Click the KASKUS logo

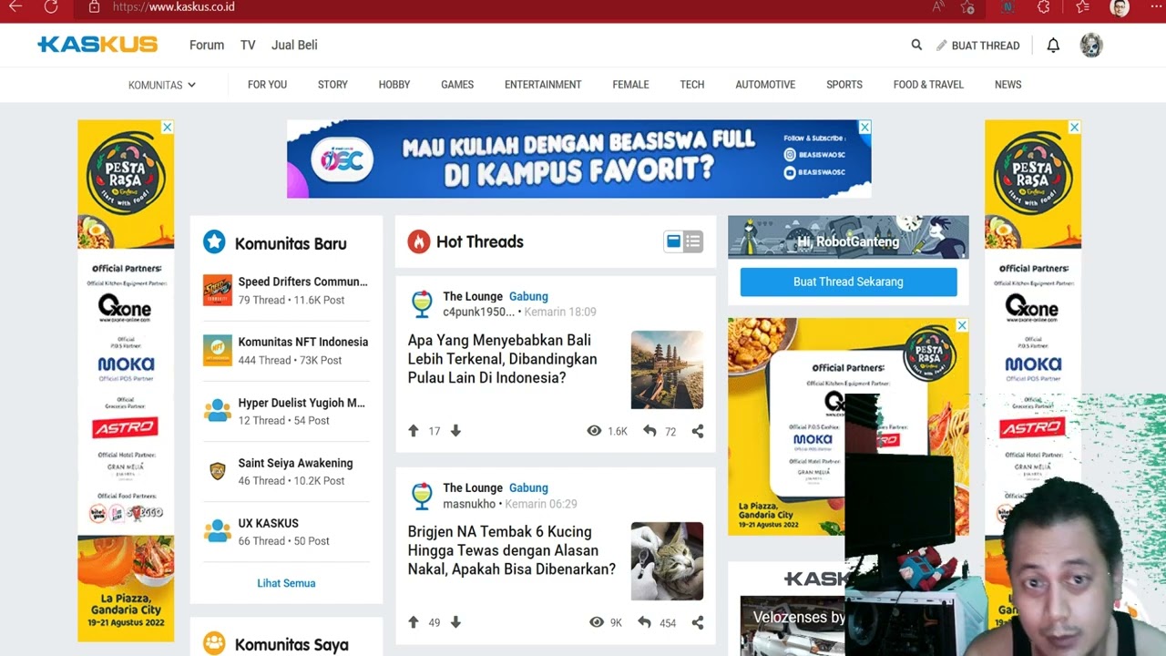tap(97, 45)
